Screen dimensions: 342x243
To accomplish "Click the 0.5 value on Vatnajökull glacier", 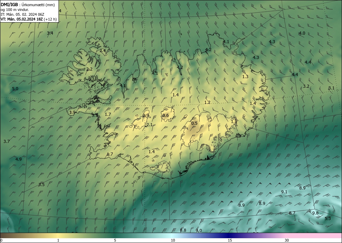I will (x=194, y=123).
